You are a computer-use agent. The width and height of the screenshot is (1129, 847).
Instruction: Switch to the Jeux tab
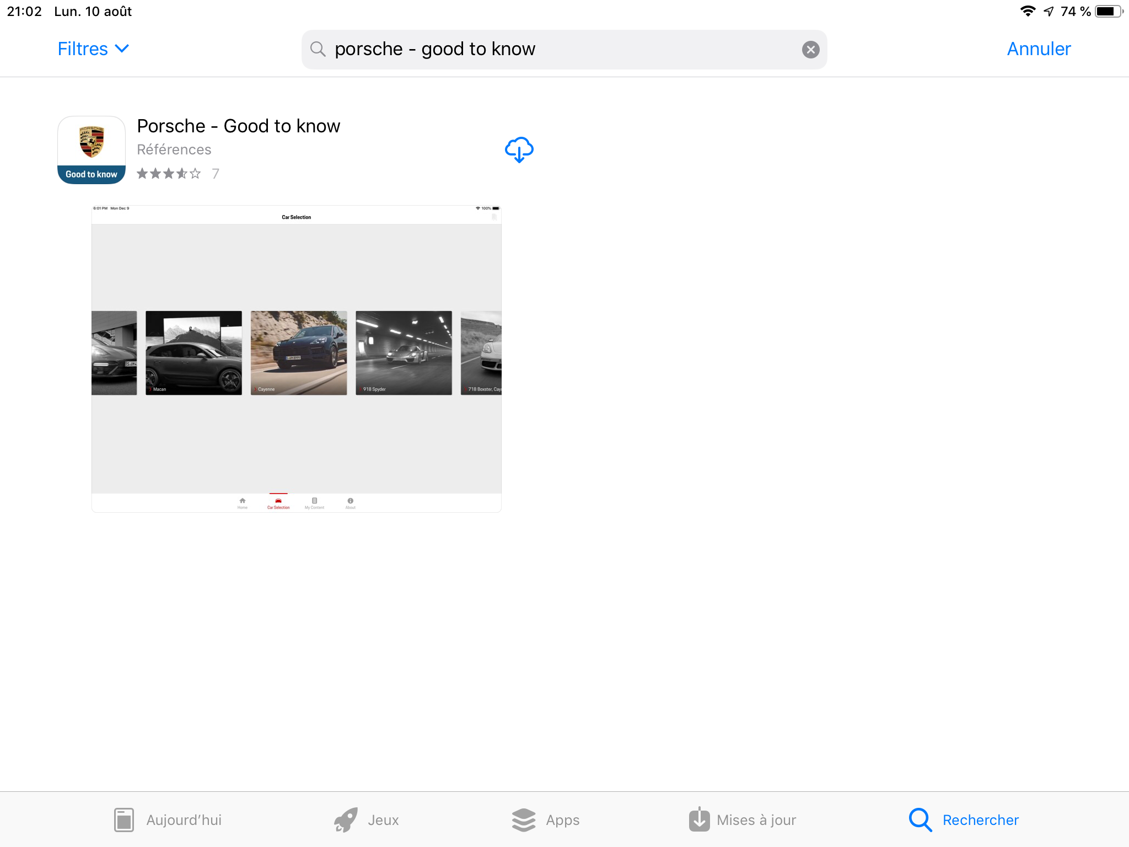tap(367, 820)
